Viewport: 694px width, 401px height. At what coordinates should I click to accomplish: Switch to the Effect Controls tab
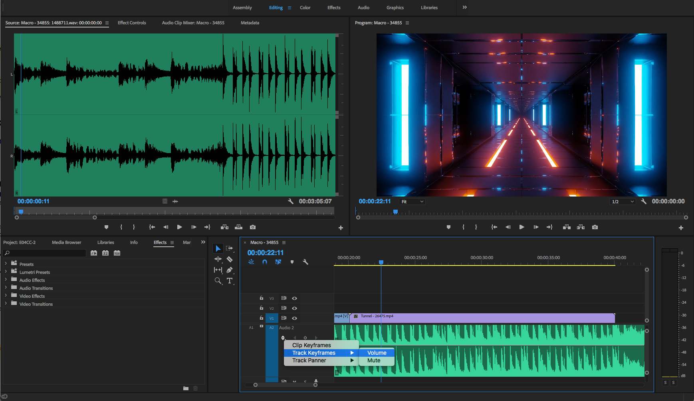[132, 23]
